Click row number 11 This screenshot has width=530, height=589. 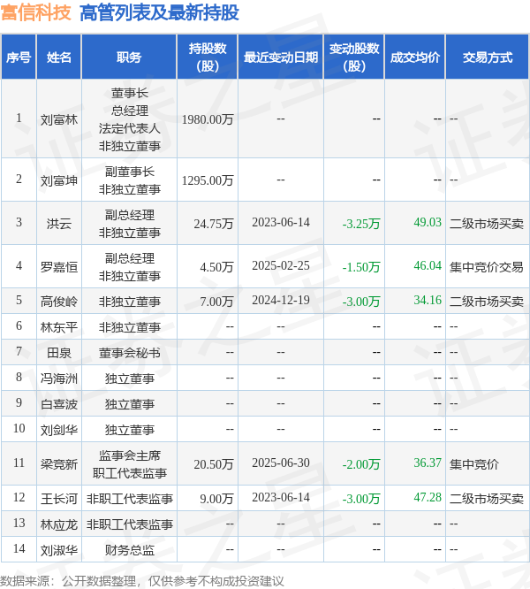pos(19,463)
